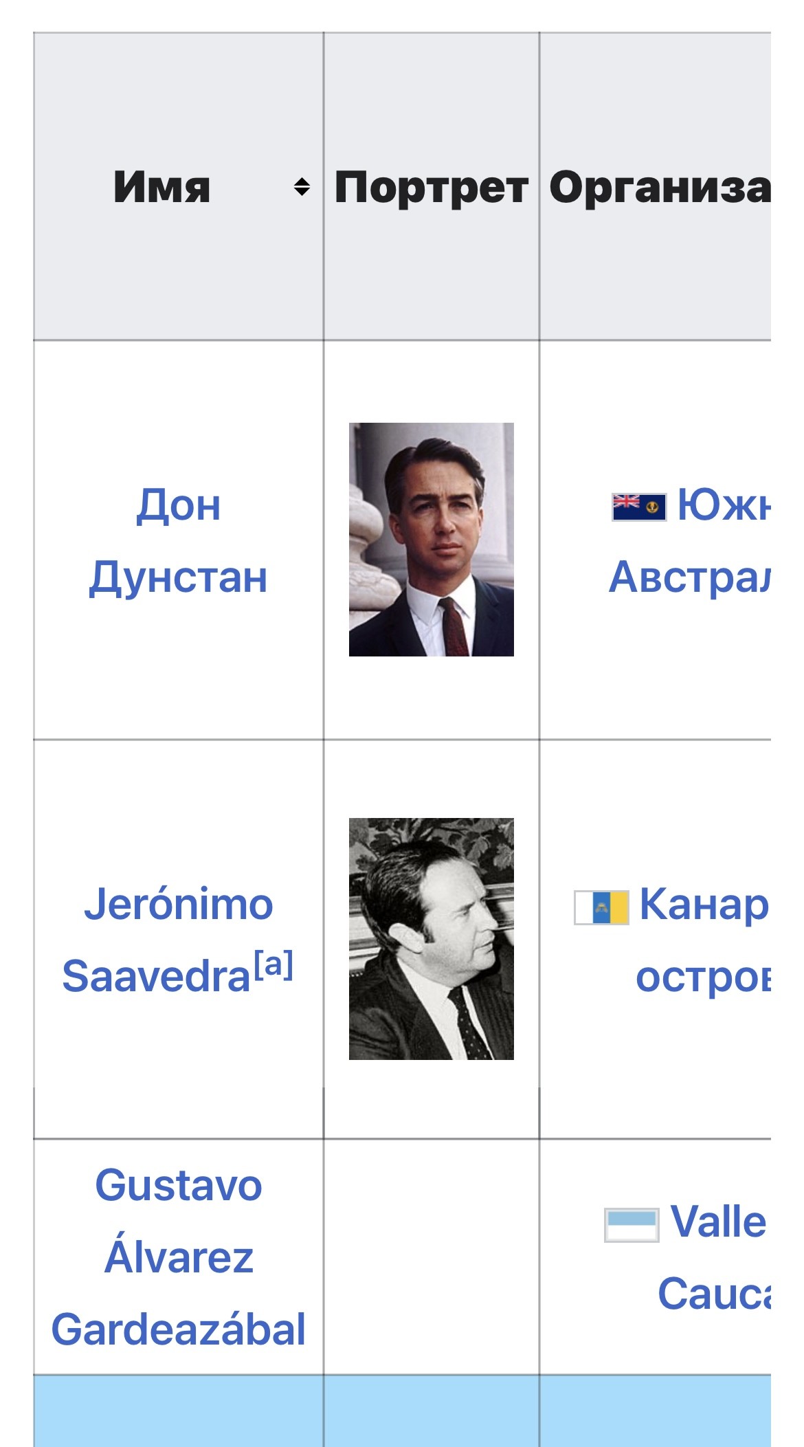
Task: Open the Дон Дунстан article link
Action: (x=179, y=540)
